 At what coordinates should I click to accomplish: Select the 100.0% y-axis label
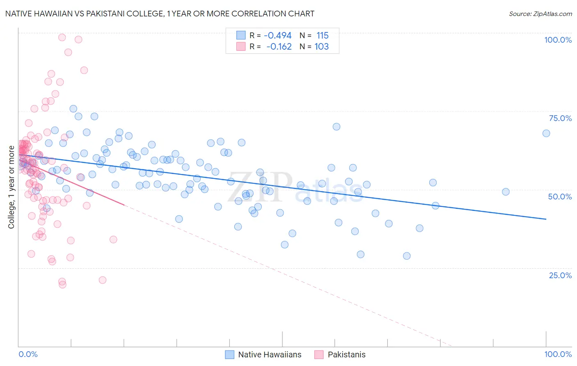(x=558, y=40)
